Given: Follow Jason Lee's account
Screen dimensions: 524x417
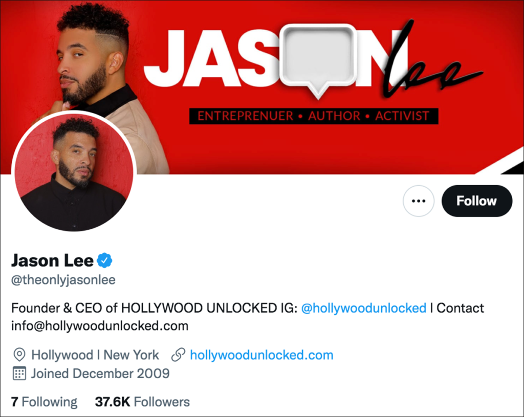Looking at the screenshot, I should [x=477, y=201].
